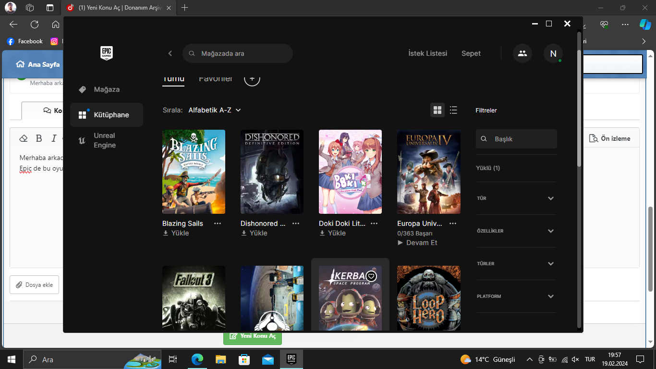Open Loop Hero cover thumbnail

[429, 298]
